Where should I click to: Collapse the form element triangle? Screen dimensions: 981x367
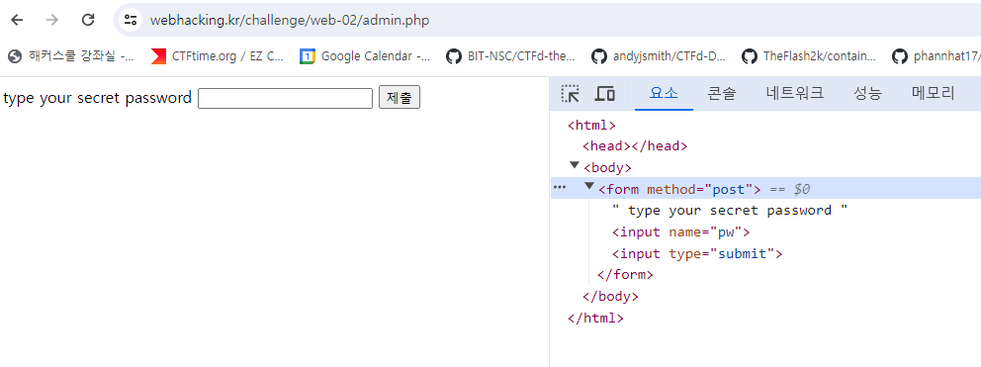(589, 187)
